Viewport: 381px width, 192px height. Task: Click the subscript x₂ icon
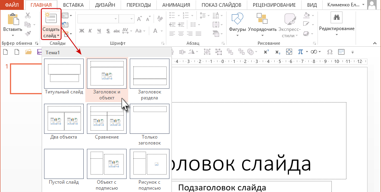click(x=278, y=52)
